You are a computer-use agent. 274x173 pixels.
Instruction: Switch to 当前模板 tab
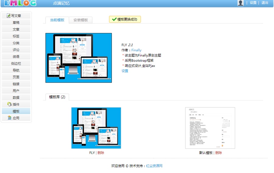tap(57, 20)
